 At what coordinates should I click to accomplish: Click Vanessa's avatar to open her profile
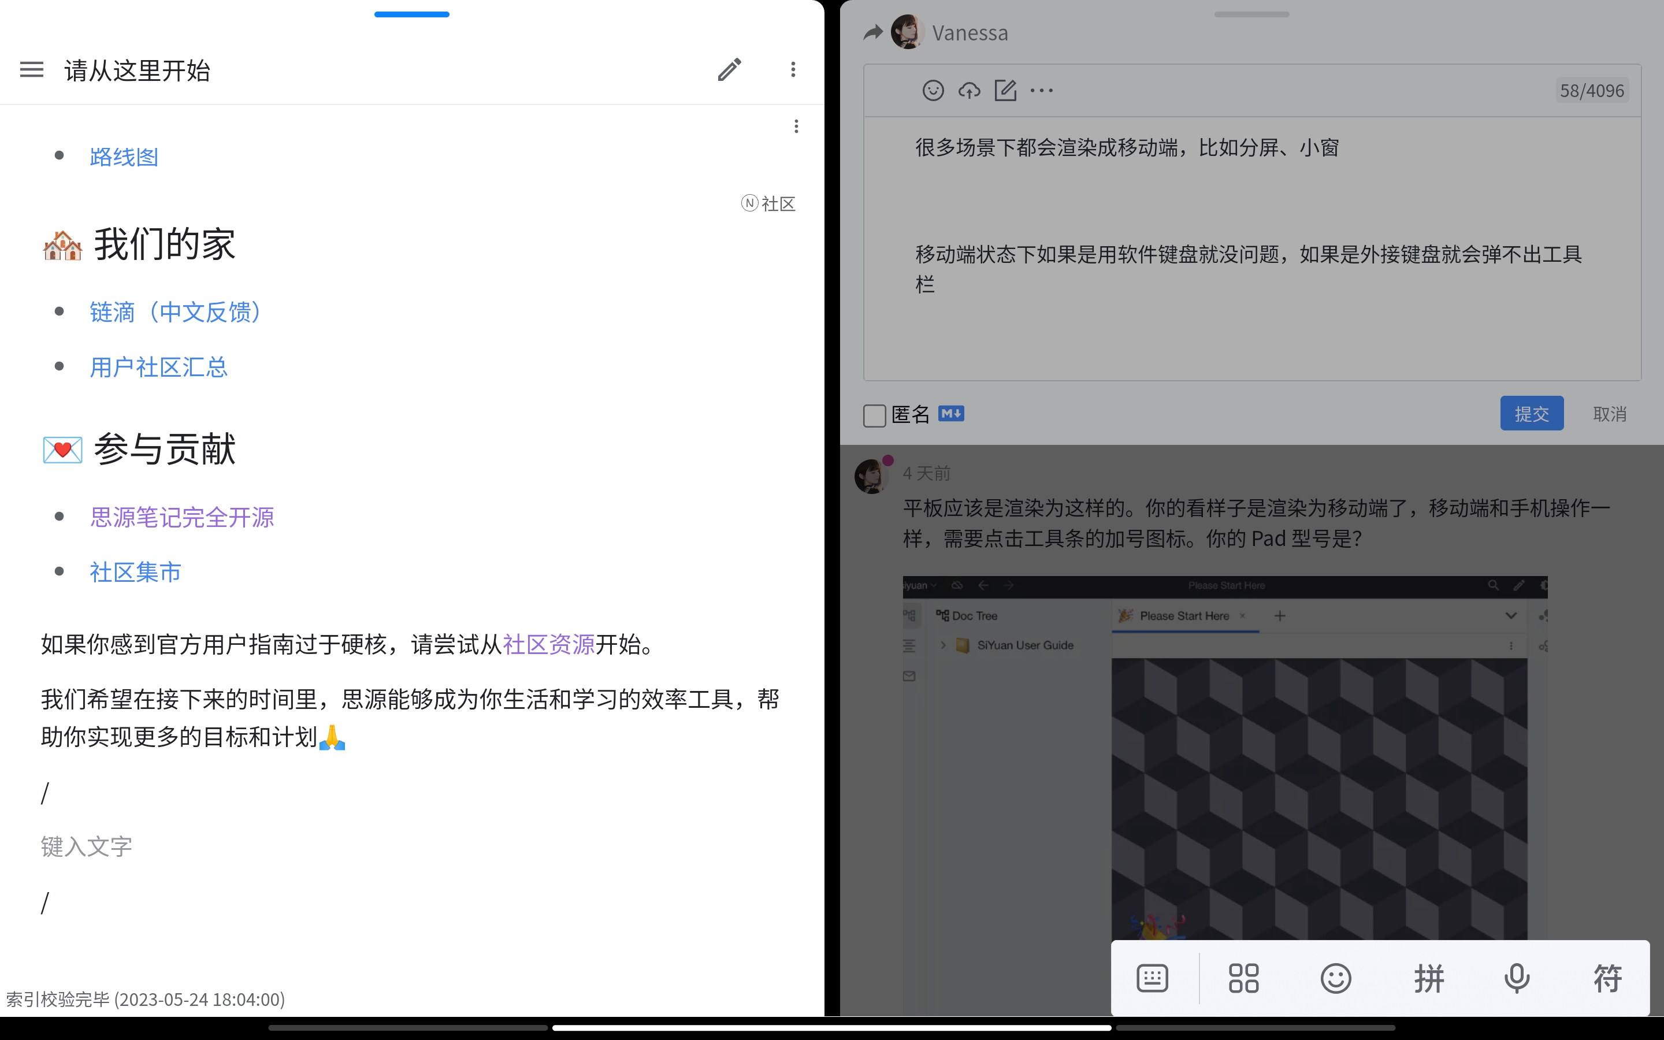[908, 32]
